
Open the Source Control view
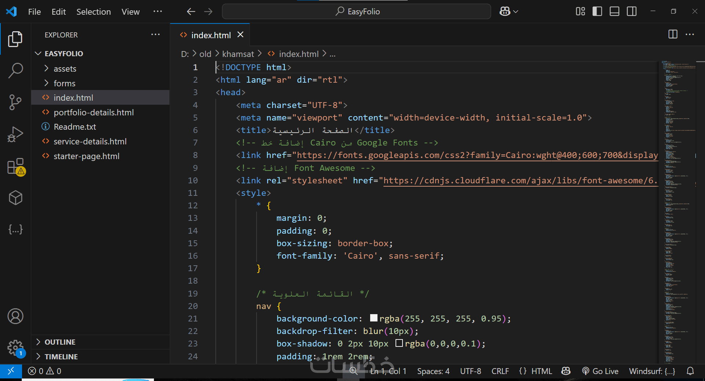click(x=15, y=102)
